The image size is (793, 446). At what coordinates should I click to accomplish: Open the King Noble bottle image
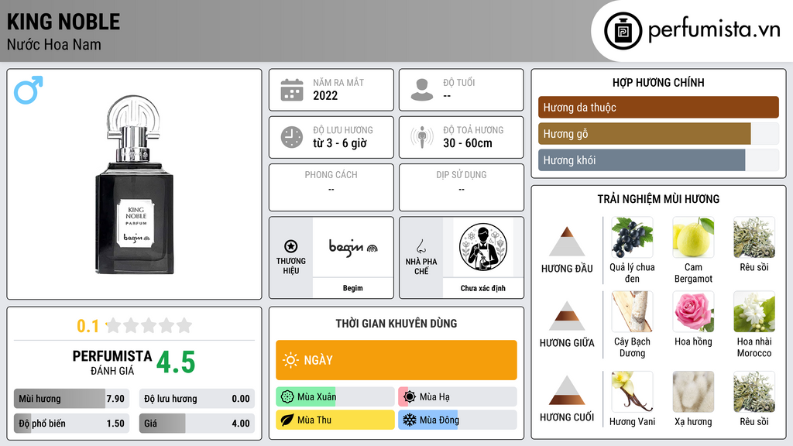point(135,185)
